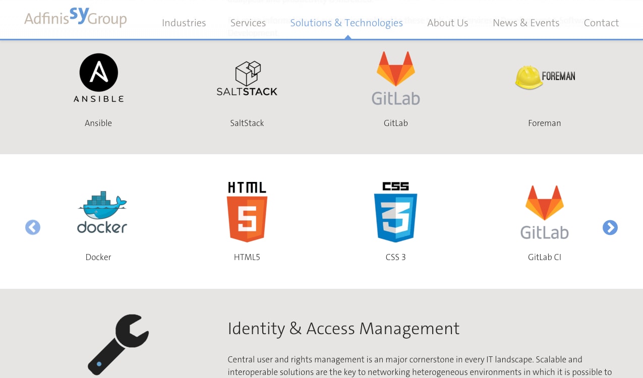Open the Contact page link
This screenshot has width=643, height=378.
pos(601,23)
